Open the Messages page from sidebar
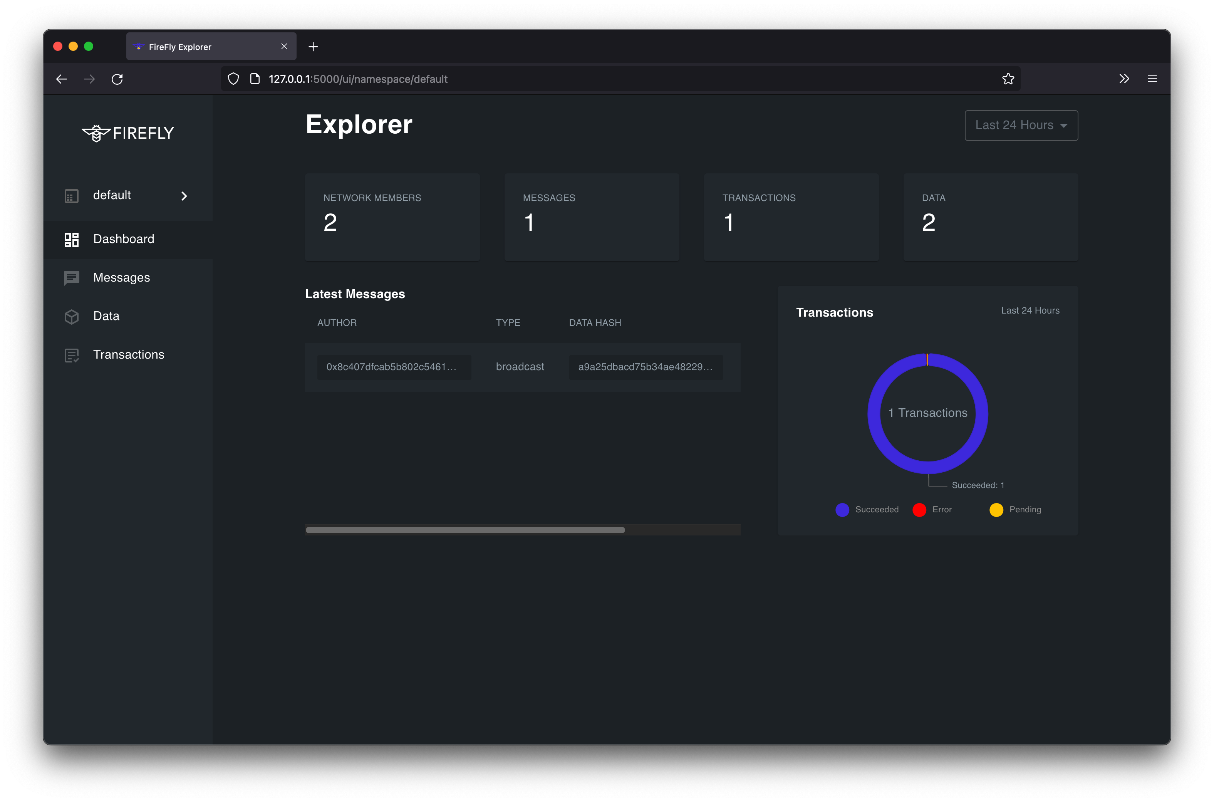Viewport: 1214px width, 802px height. [122, 278]
